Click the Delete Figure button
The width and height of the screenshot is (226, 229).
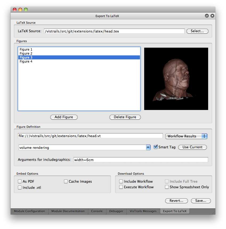click(x=125, y=117)
